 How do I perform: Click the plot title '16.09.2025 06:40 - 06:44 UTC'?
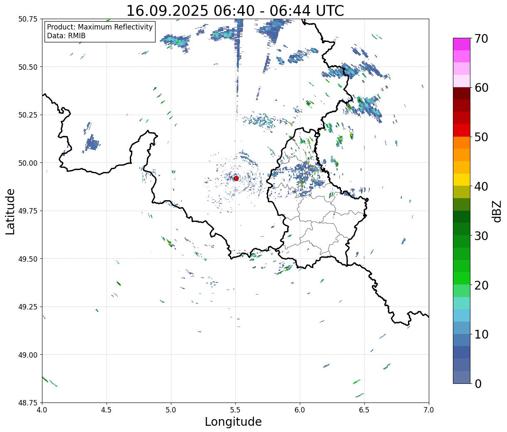[x=235, y=10]
